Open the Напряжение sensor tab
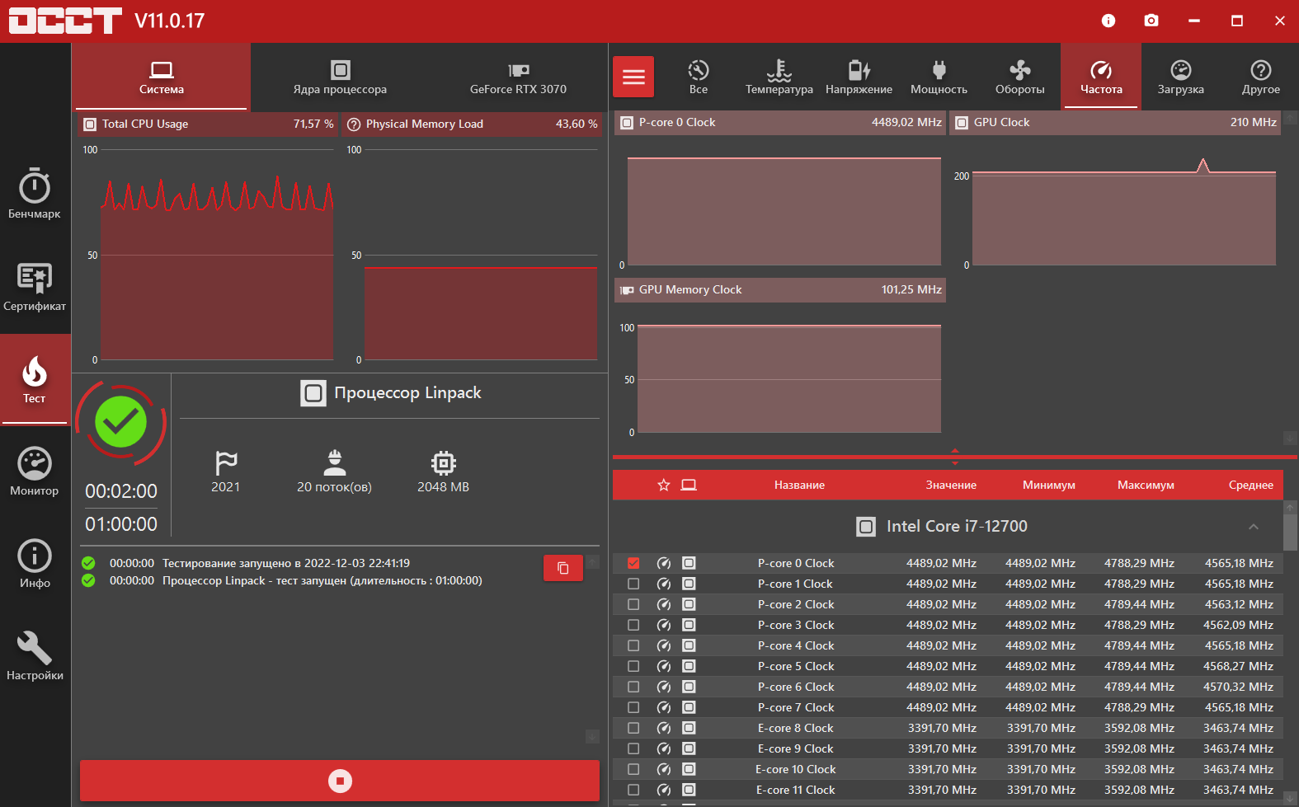Image resolution: width=1299 pixels, height=807 pixels. (859, 77)
